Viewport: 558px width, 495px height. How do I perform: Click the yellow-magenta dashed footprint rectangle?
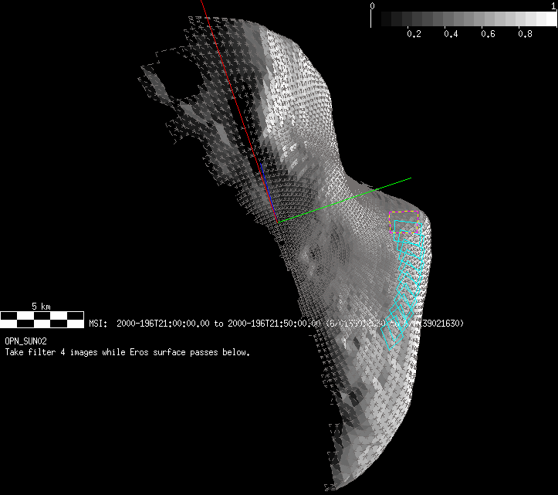point(406,214)
